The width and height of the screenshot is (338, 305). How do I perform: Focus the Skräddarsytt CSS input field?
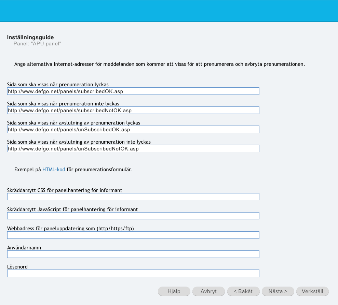[133, 197]
